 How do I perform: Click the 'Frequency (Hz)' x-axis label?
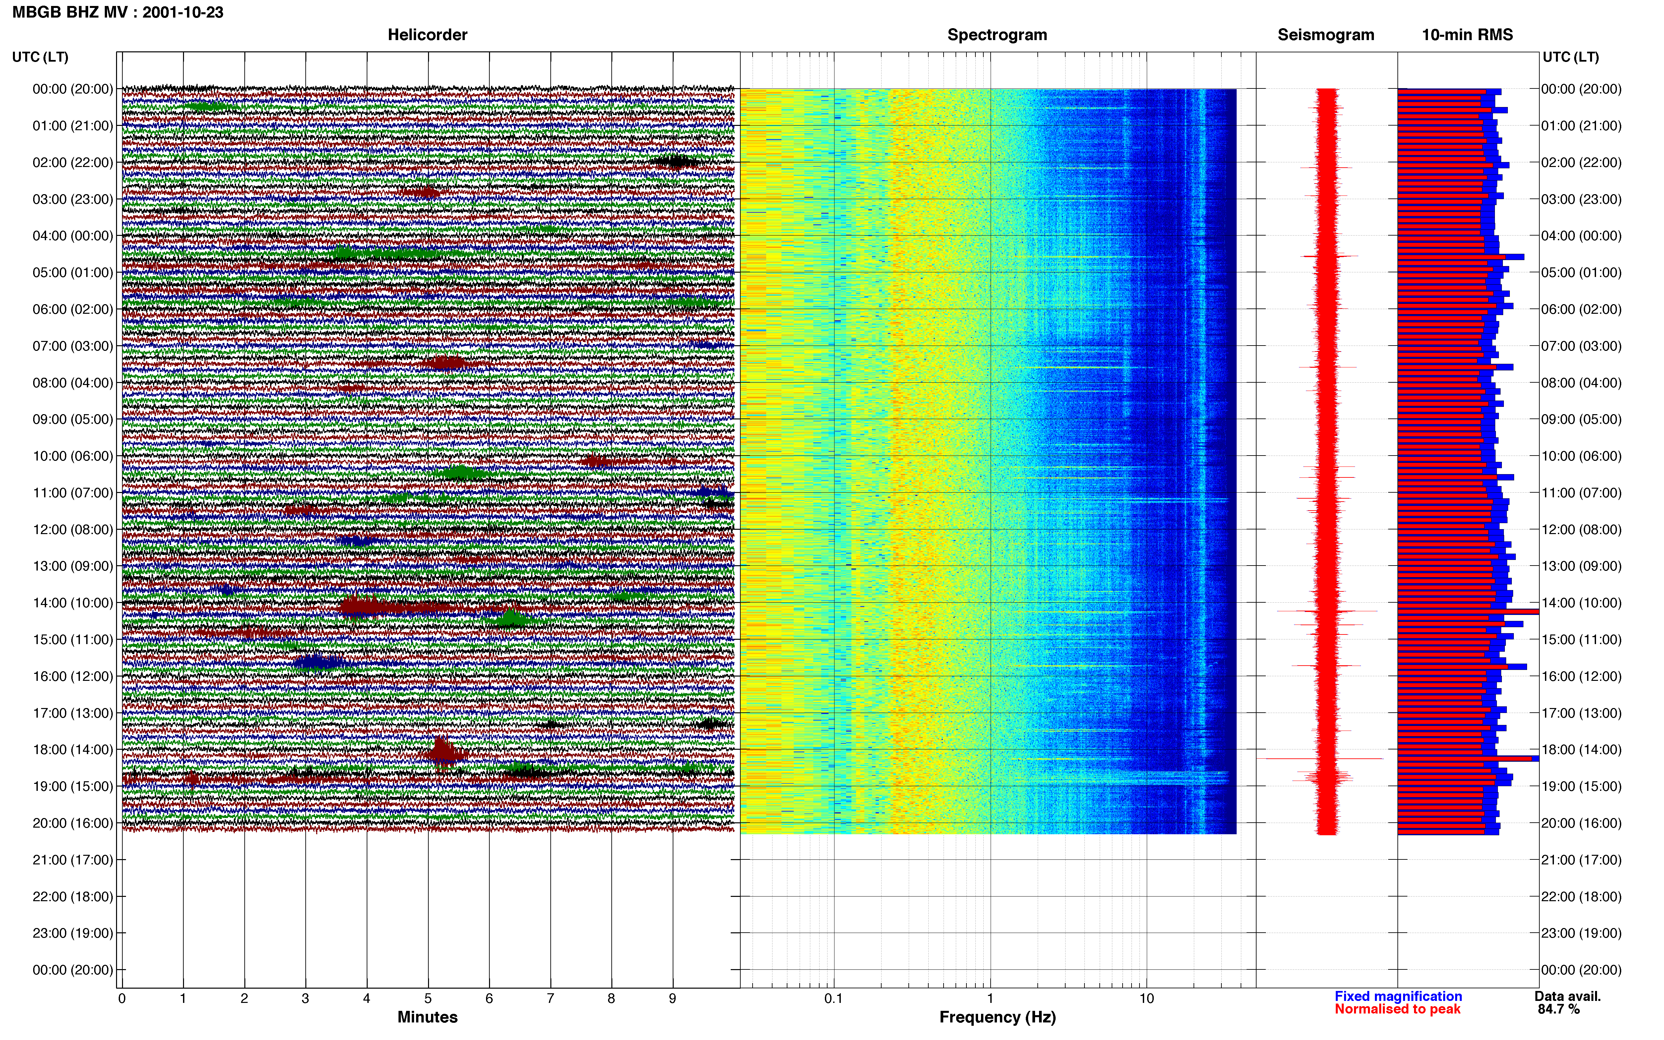coord(997,1017)
